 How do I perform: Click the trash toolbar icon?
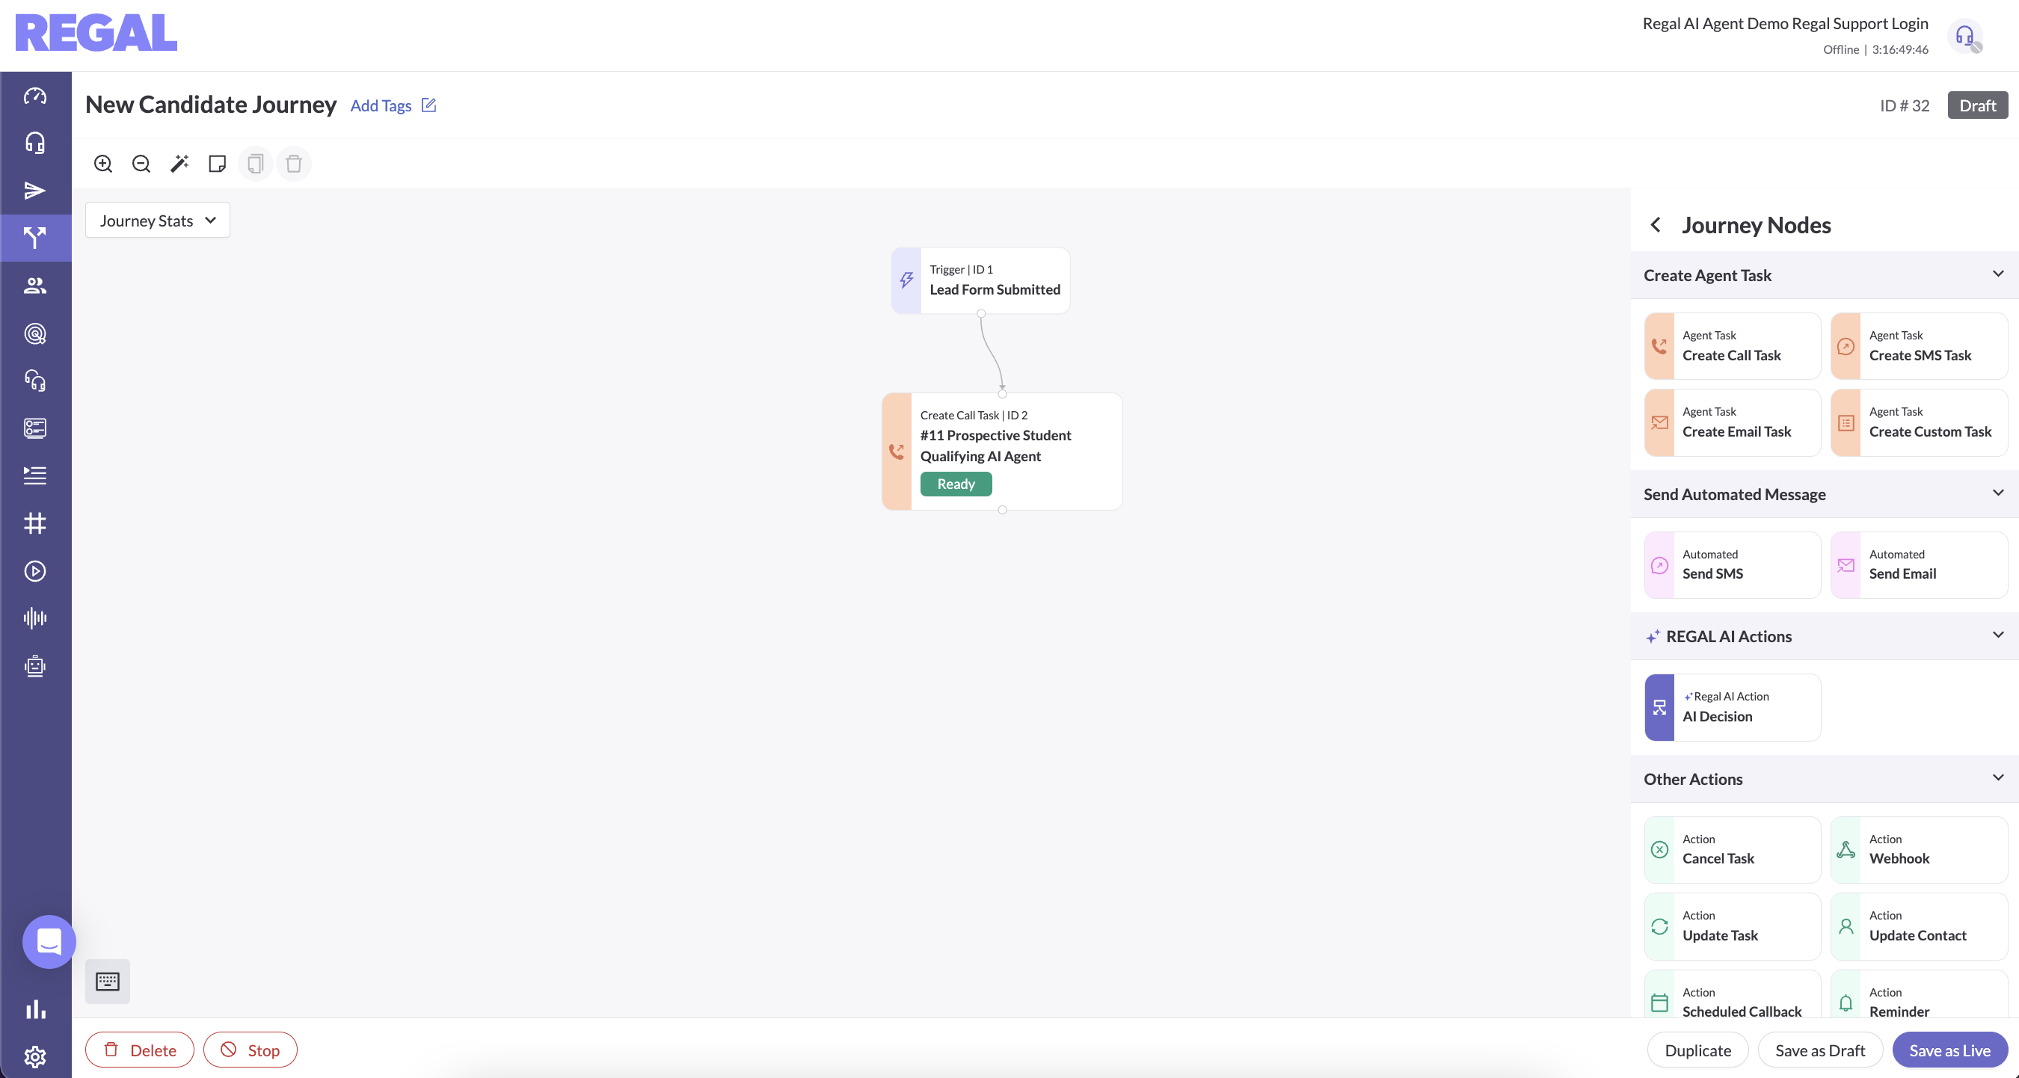pyautogui.click(x=294, y=164)
